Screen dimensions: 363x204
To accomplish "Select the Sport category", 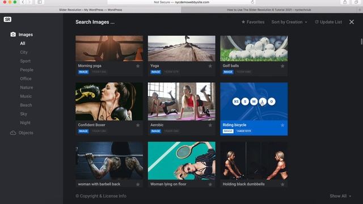I will pos(25,61).
